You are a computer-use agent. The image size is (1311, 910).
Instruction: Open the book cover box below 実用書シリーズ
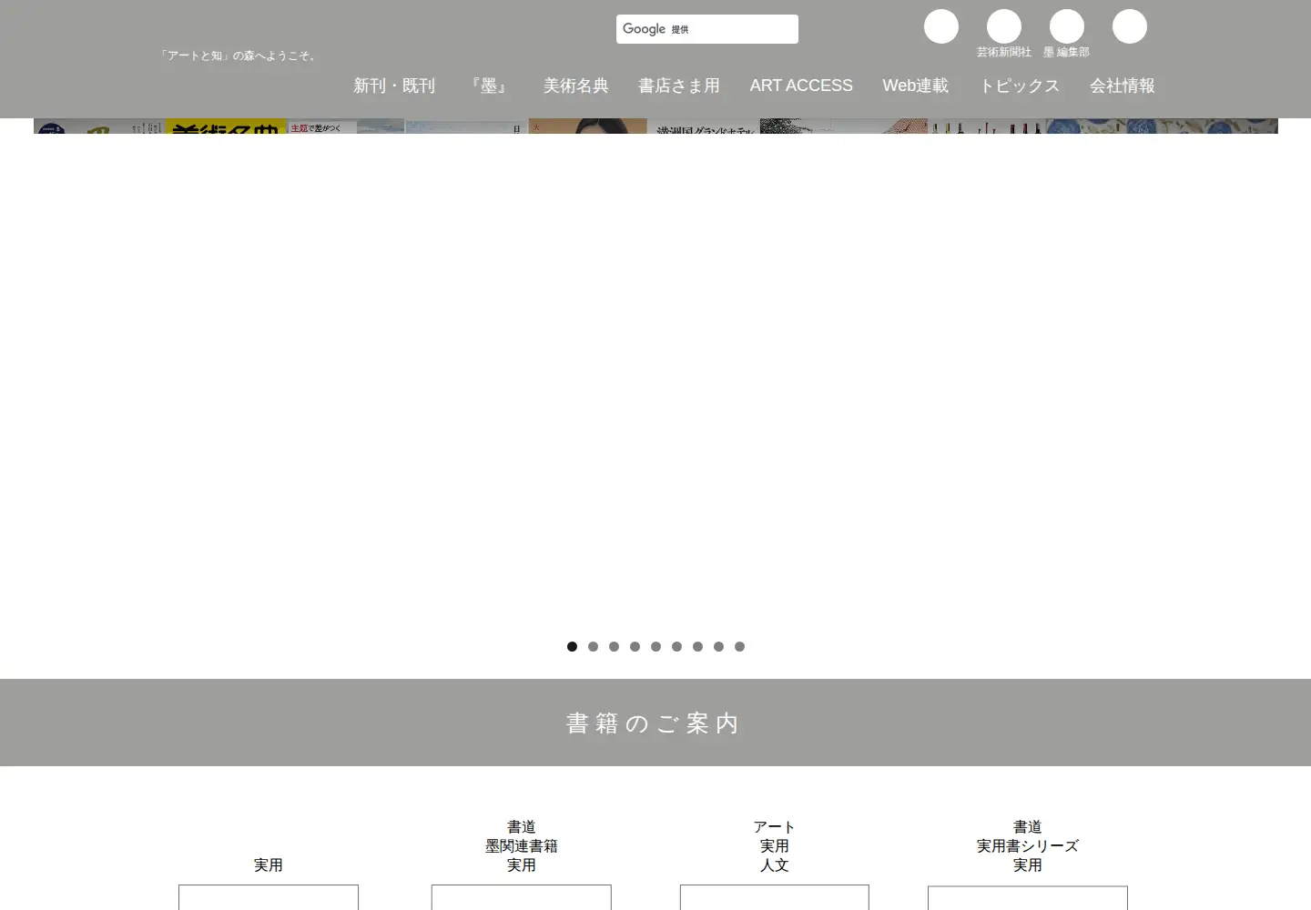click(x=1028, y=897)
